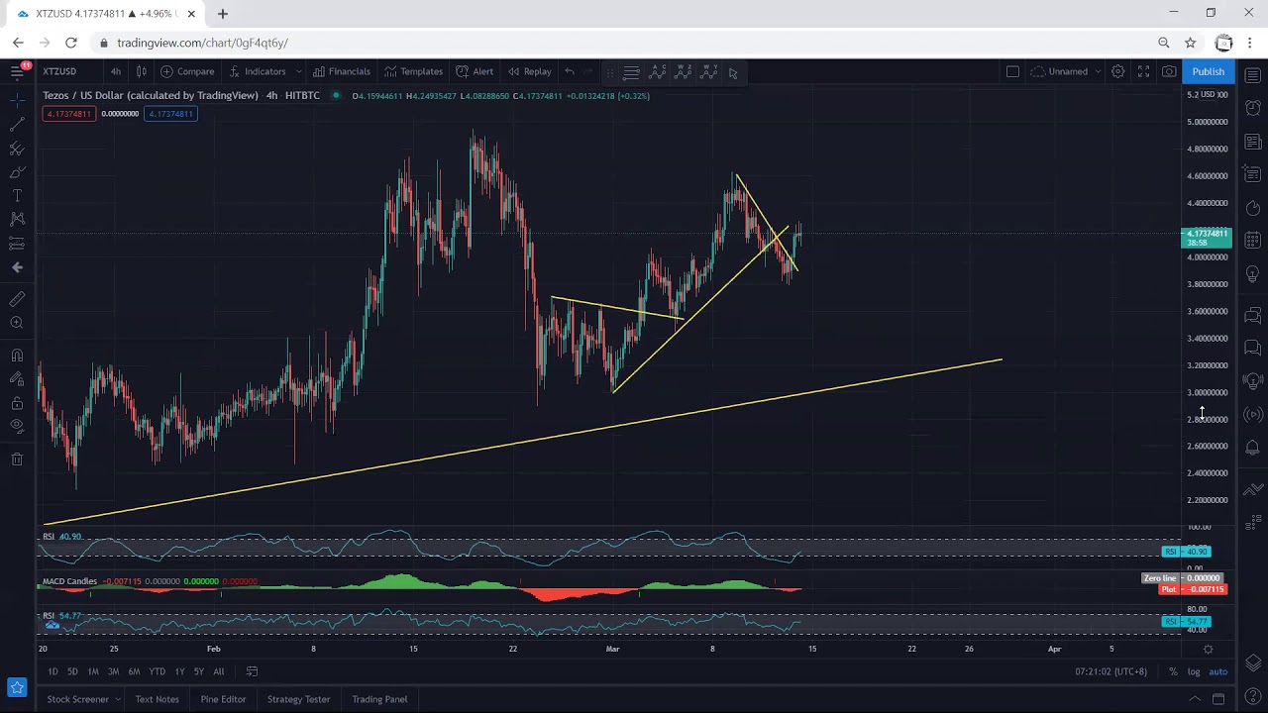This screenshot has height=713, width=1268.
Task: Click the blue Publish button
Action: 1208,71
